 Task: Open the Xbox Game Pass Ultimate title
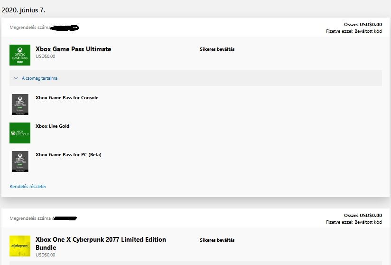point(73,49)
